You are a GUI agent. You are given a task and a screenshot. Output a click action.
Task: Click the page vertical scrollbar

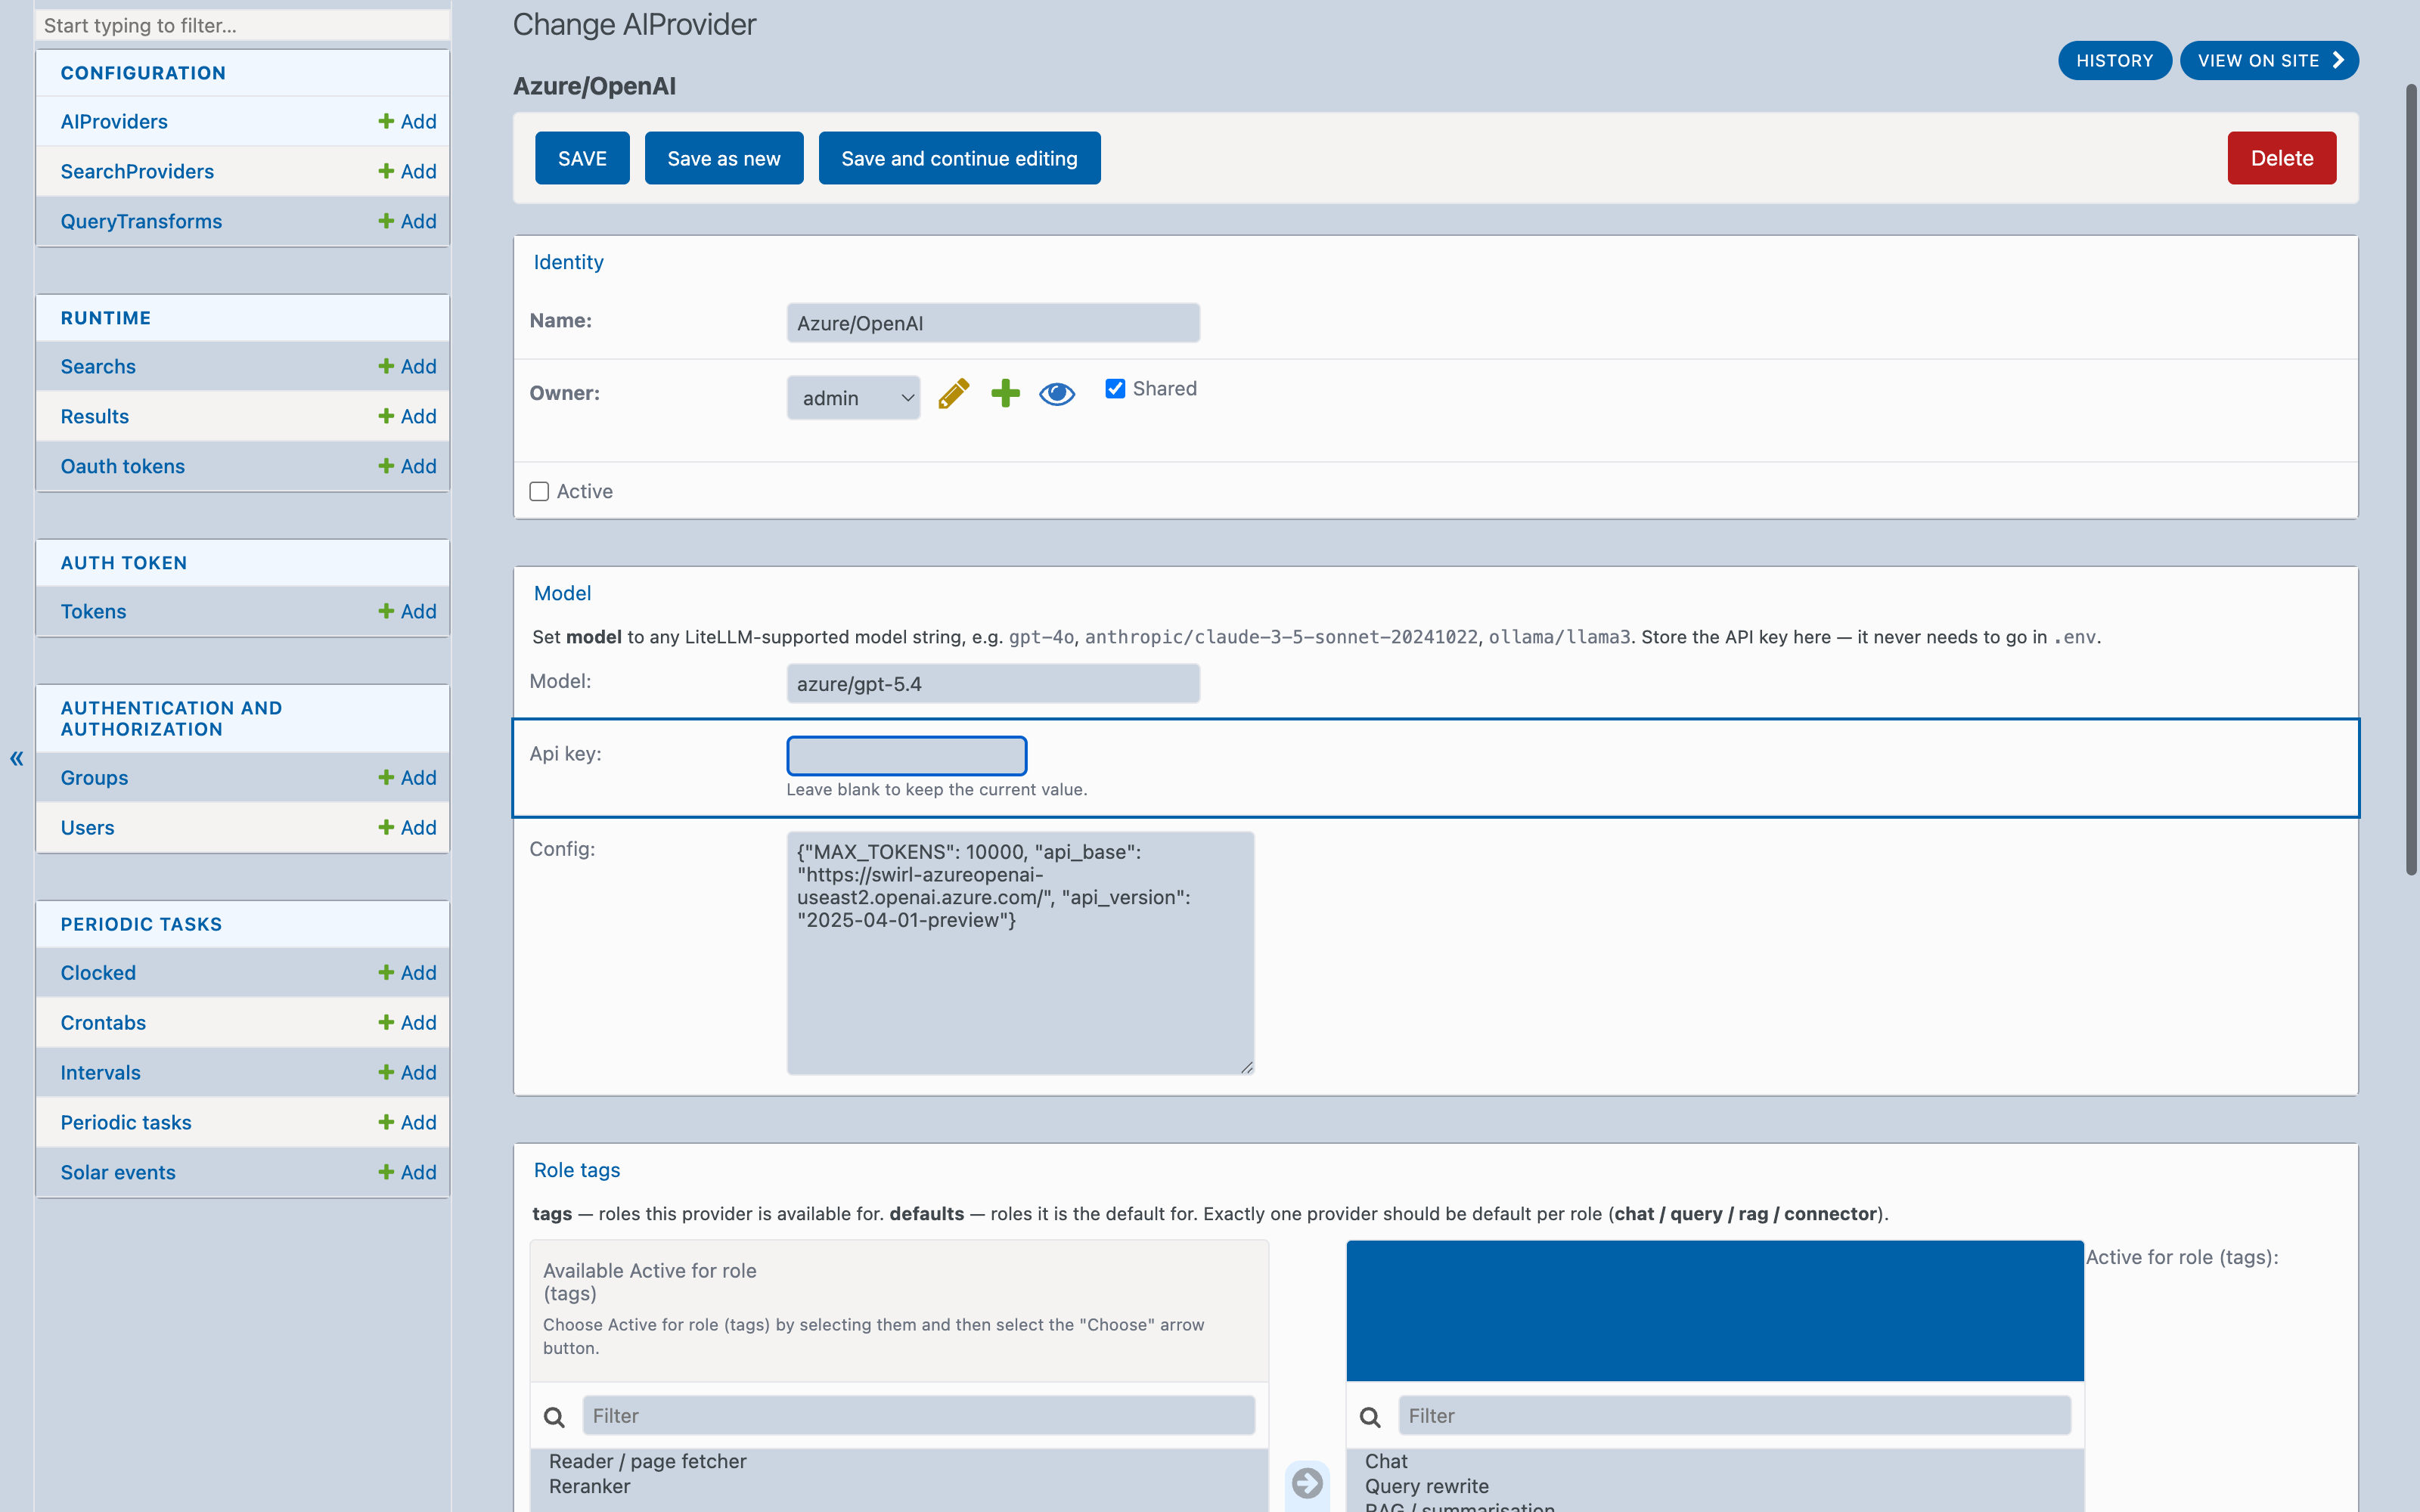2410,480
